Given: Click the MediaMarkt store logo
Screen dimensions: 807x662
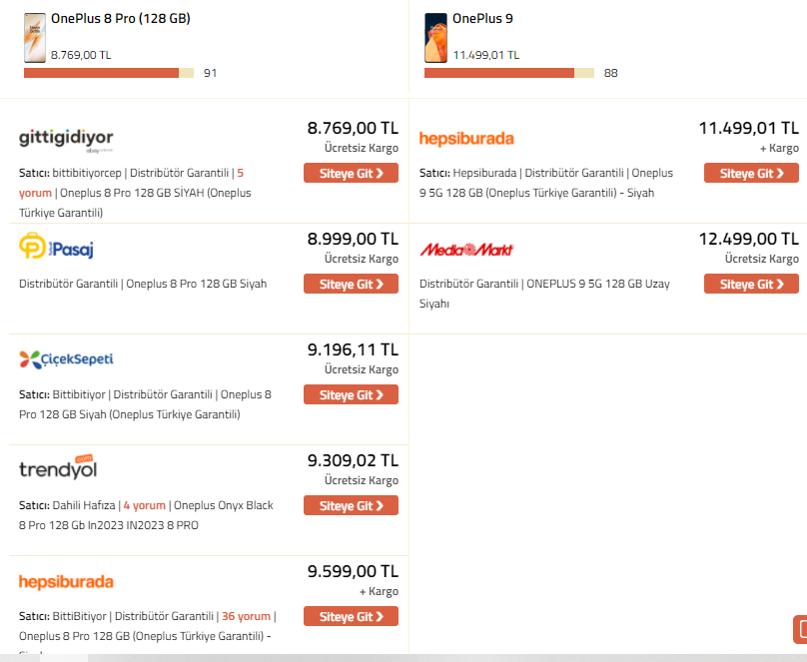Looking at the screenshot, I should [x=466, y=250].
